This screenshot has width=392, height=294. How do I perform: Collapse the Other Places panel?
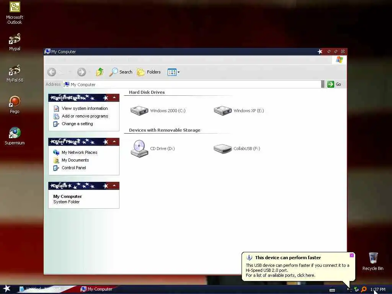pyautogui.click(x=114, y=142)
